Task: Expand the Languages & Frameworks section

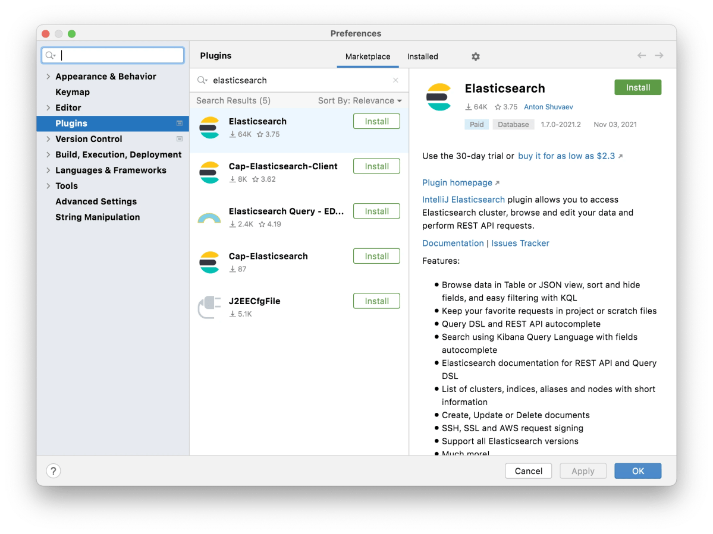Action: tap(48, 170)
